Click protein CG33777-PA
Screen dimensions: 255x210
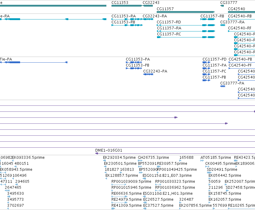pyautogui.click(x=232, y=83)
